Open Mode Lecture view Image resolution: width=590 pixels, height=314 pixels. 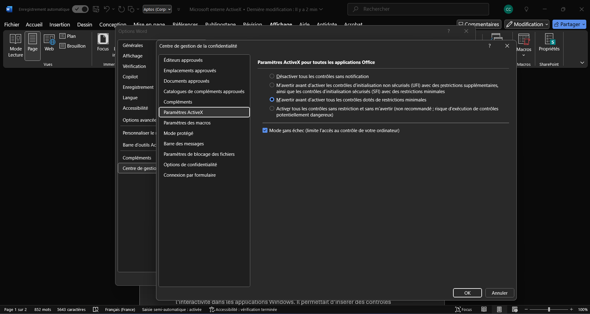pos(16,45)
